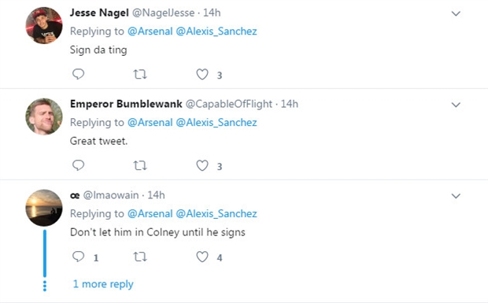The image size is (488, 303).
Task: Reply to Emperor Bumblewank's "Great tweet."
Action: click(x=78, y=165)
